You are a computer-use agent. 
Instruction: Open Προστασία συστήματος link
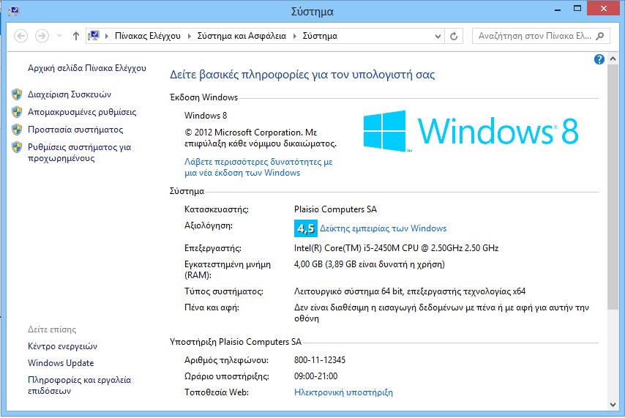tap(75, 130)
